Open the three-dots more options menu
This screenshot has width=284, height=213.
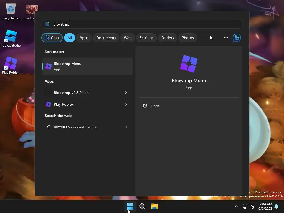click(x=226, y=38)
